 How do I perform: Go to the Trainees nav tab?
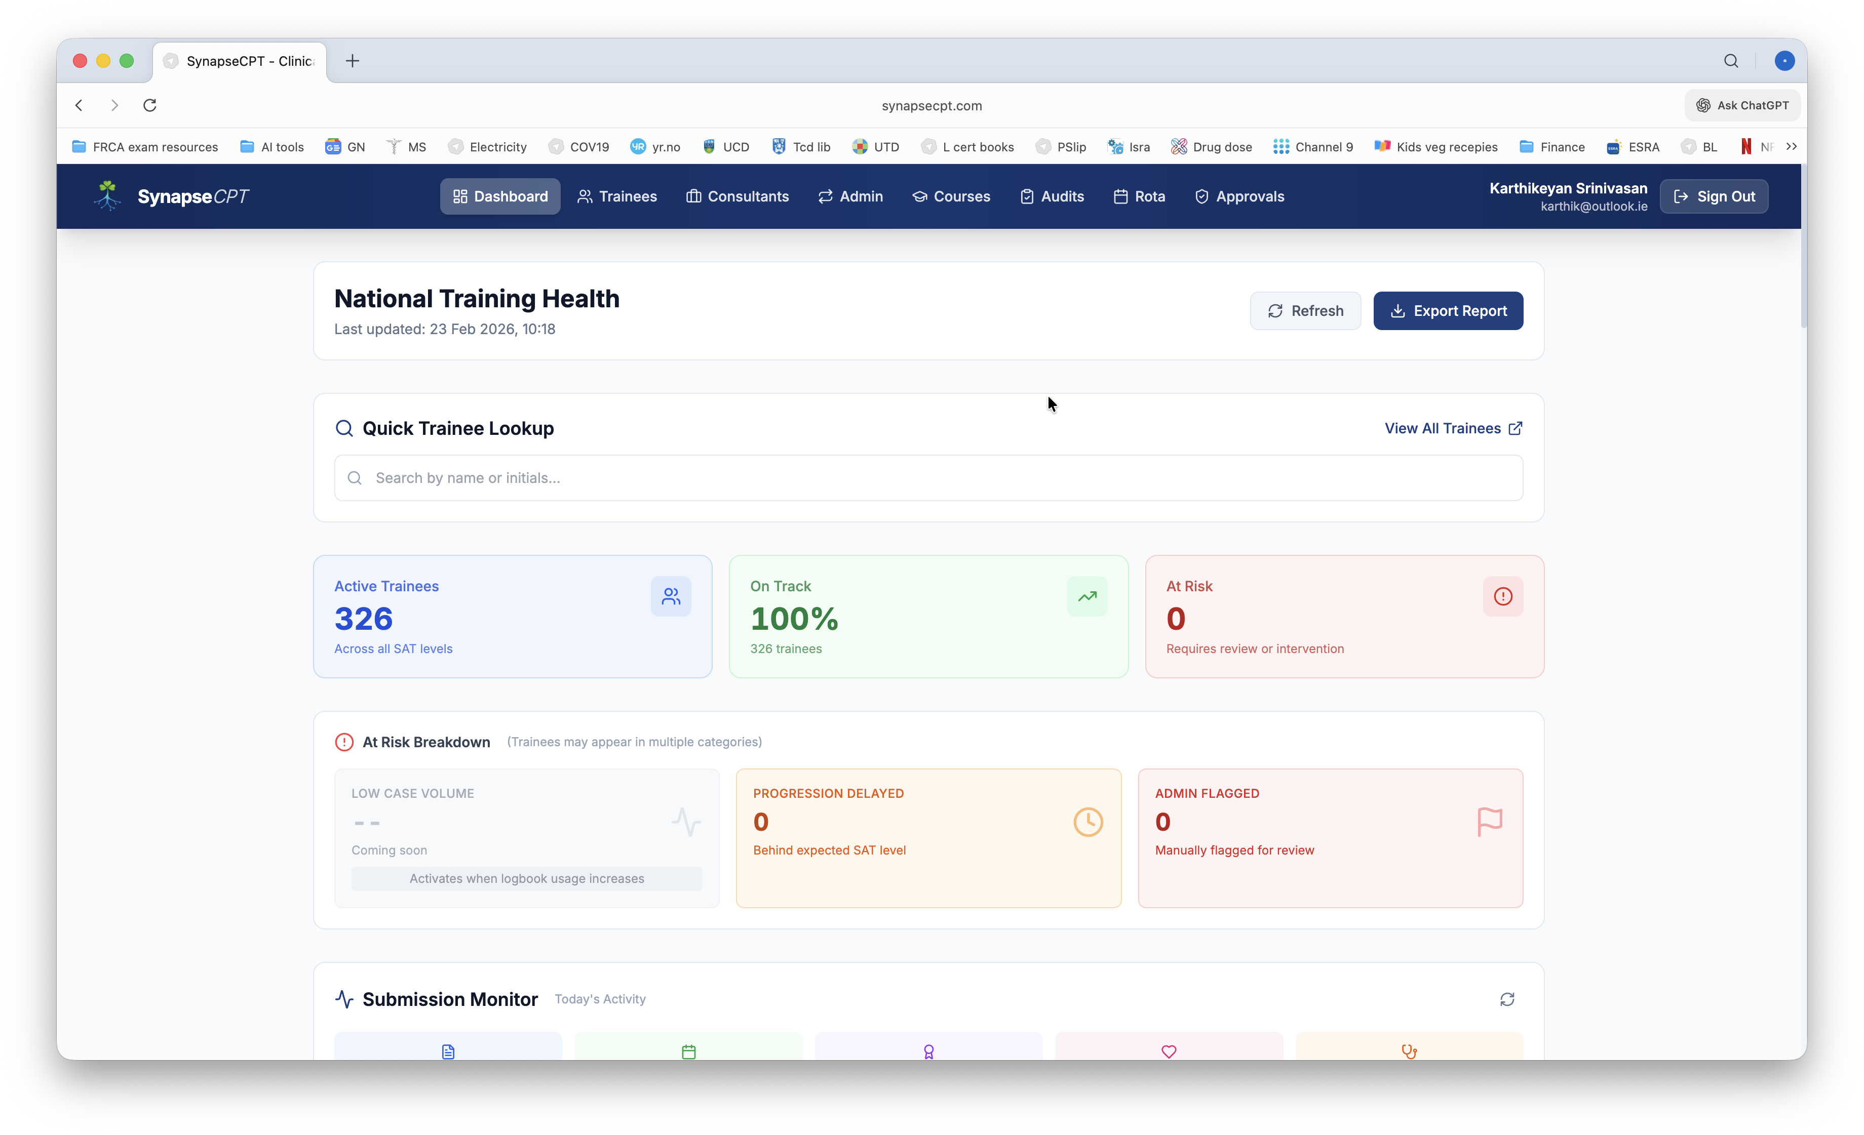616,196
